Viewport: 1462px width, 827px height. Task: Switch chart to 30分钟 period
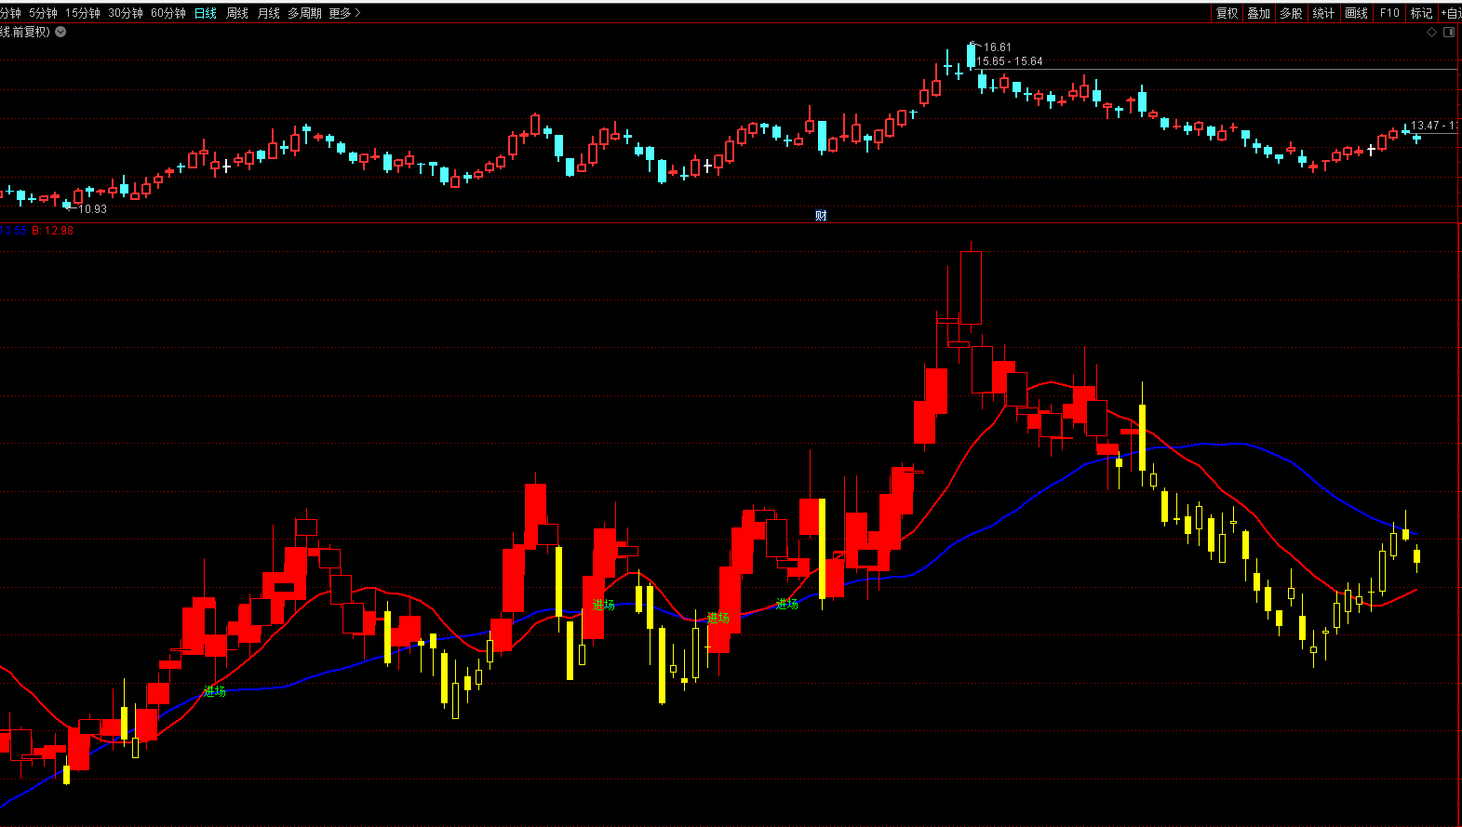tap(126, 13)
